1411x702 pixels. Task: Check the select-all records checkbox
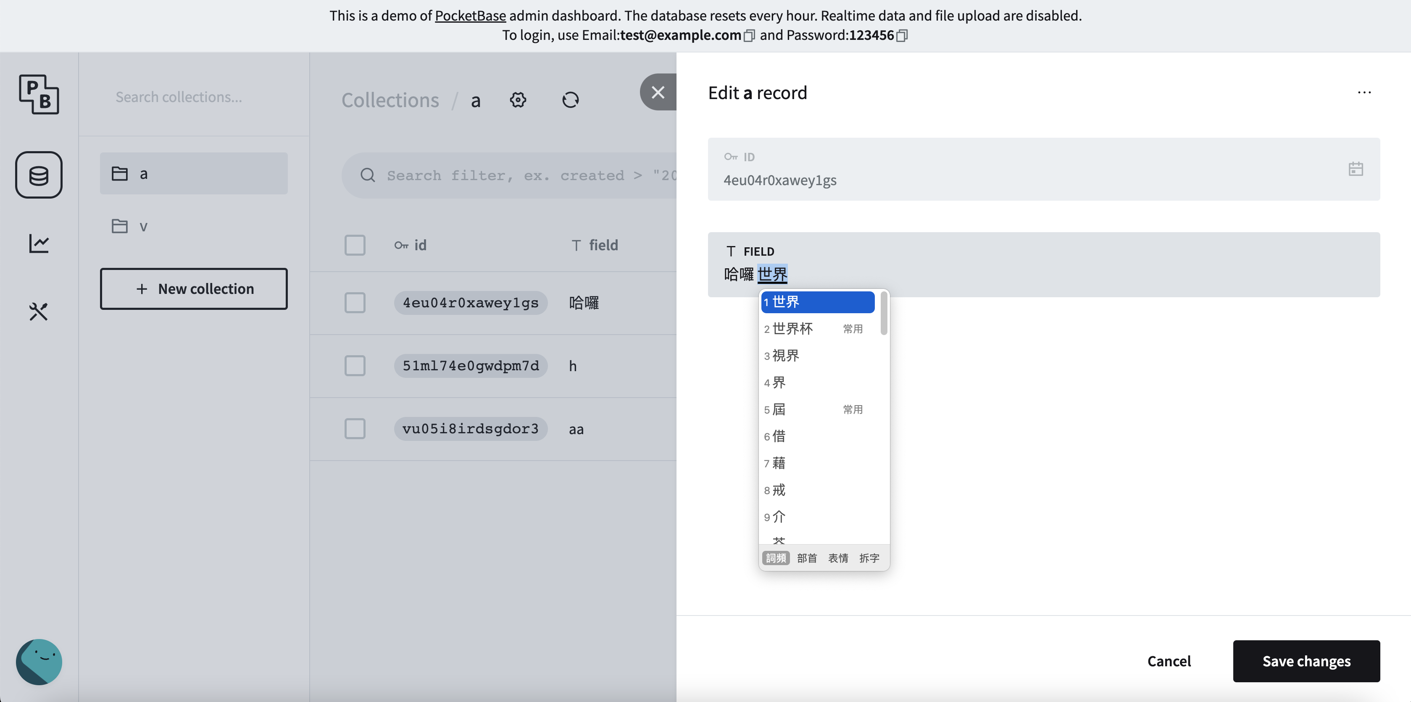pos(355,245)
